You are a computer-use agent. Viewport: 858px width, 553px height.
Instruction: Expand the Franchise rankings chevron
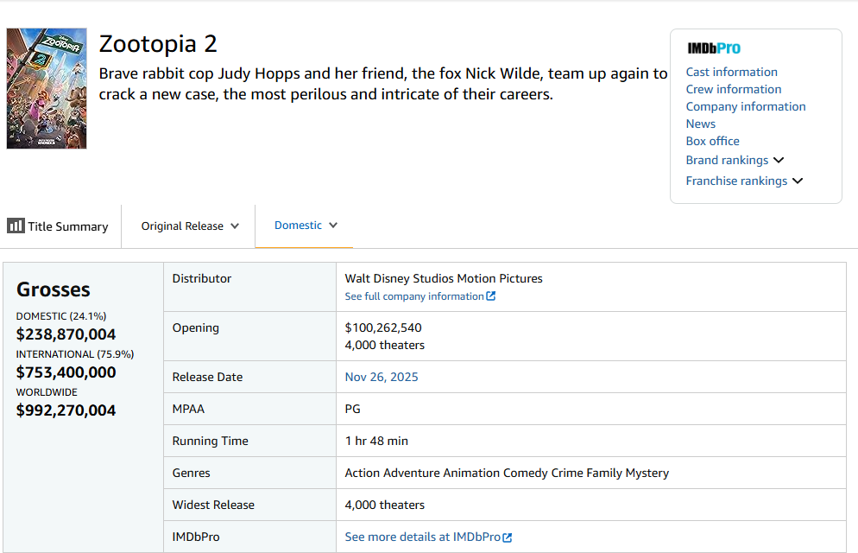click(797, 181)
